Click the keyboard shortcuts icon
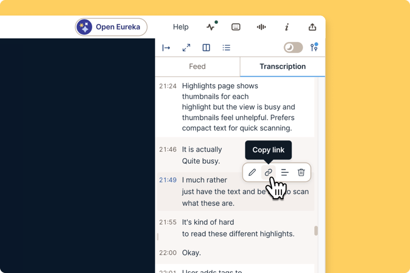The image size is (410, 273). [x=236, y=27]
